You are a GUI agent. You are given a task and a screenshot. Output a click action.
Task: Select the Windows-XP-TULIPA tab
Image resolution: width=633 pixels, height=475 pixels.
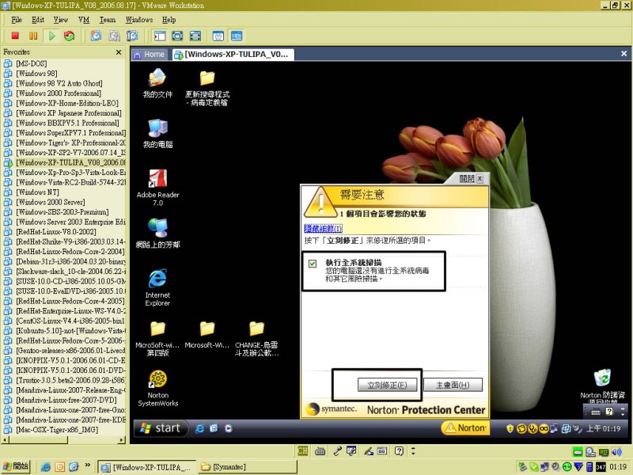coord(232,54)
